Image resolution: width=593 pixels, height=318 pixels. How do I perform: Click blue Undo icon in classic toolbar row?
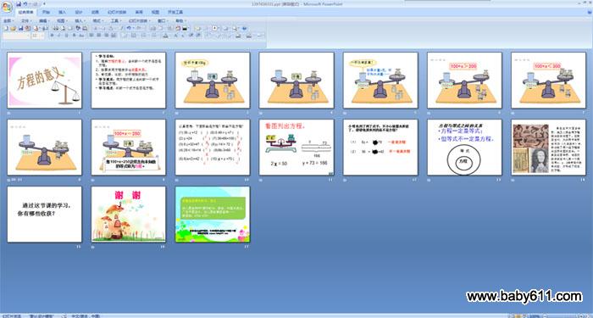click(129, 28)
